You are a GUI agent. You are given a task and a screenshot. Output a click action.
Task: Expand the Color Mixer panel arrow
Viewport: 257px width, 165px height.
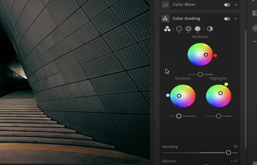click(236, 5)
